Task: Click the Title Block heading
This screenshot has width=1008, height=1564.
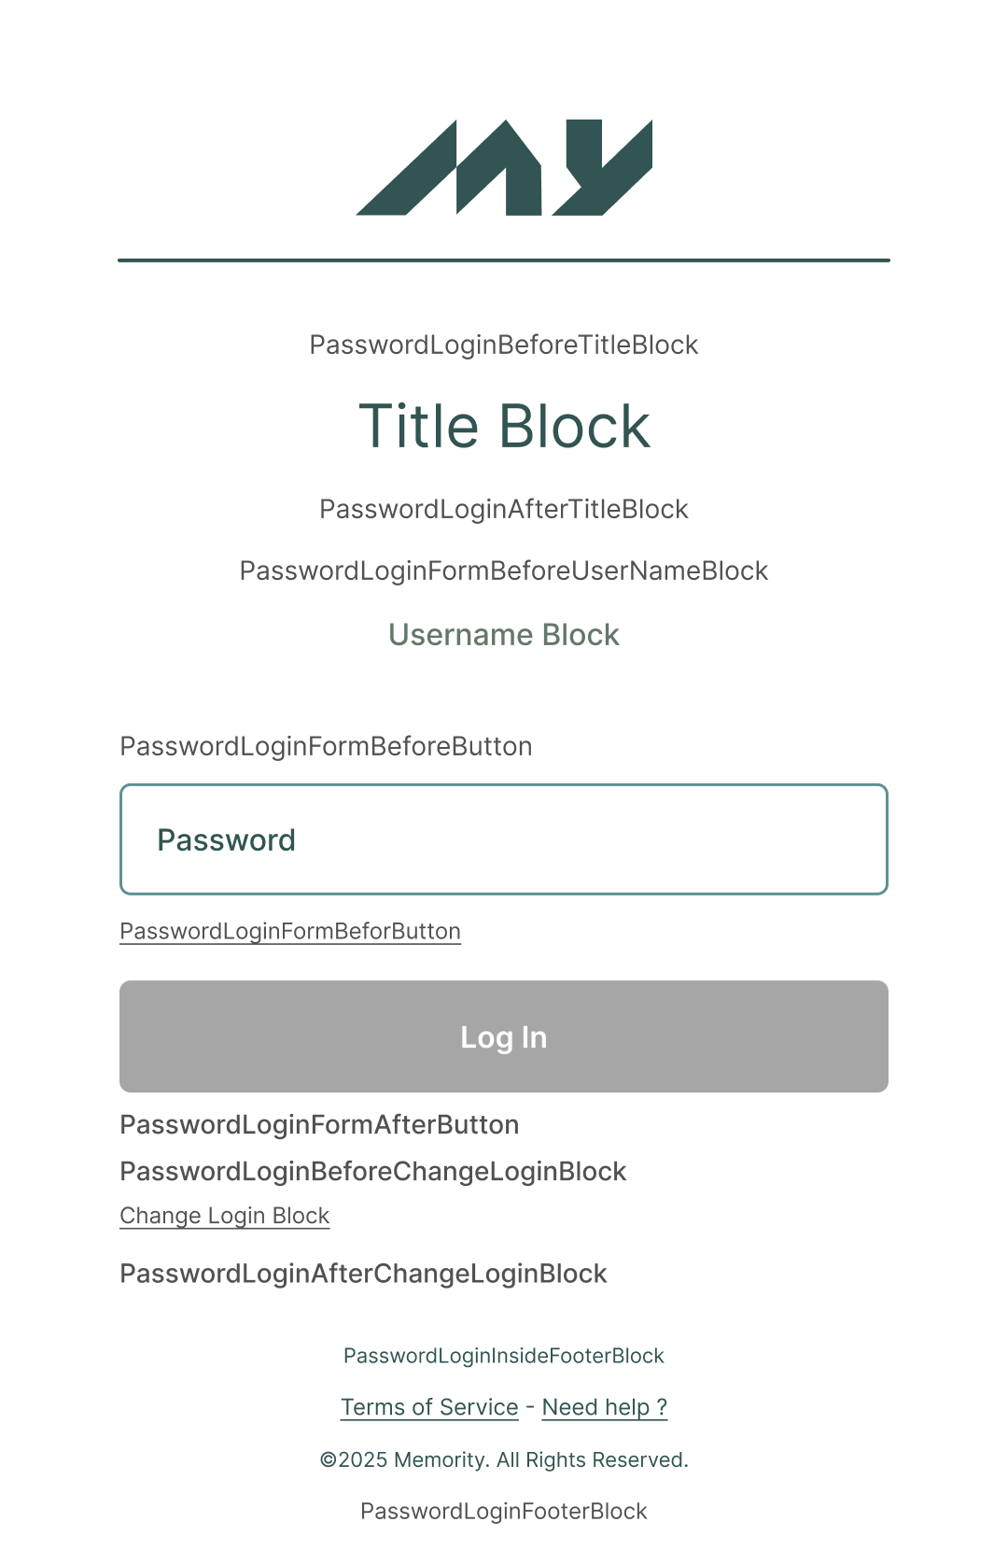Action: pyautogui.click(x=504, y=427)
